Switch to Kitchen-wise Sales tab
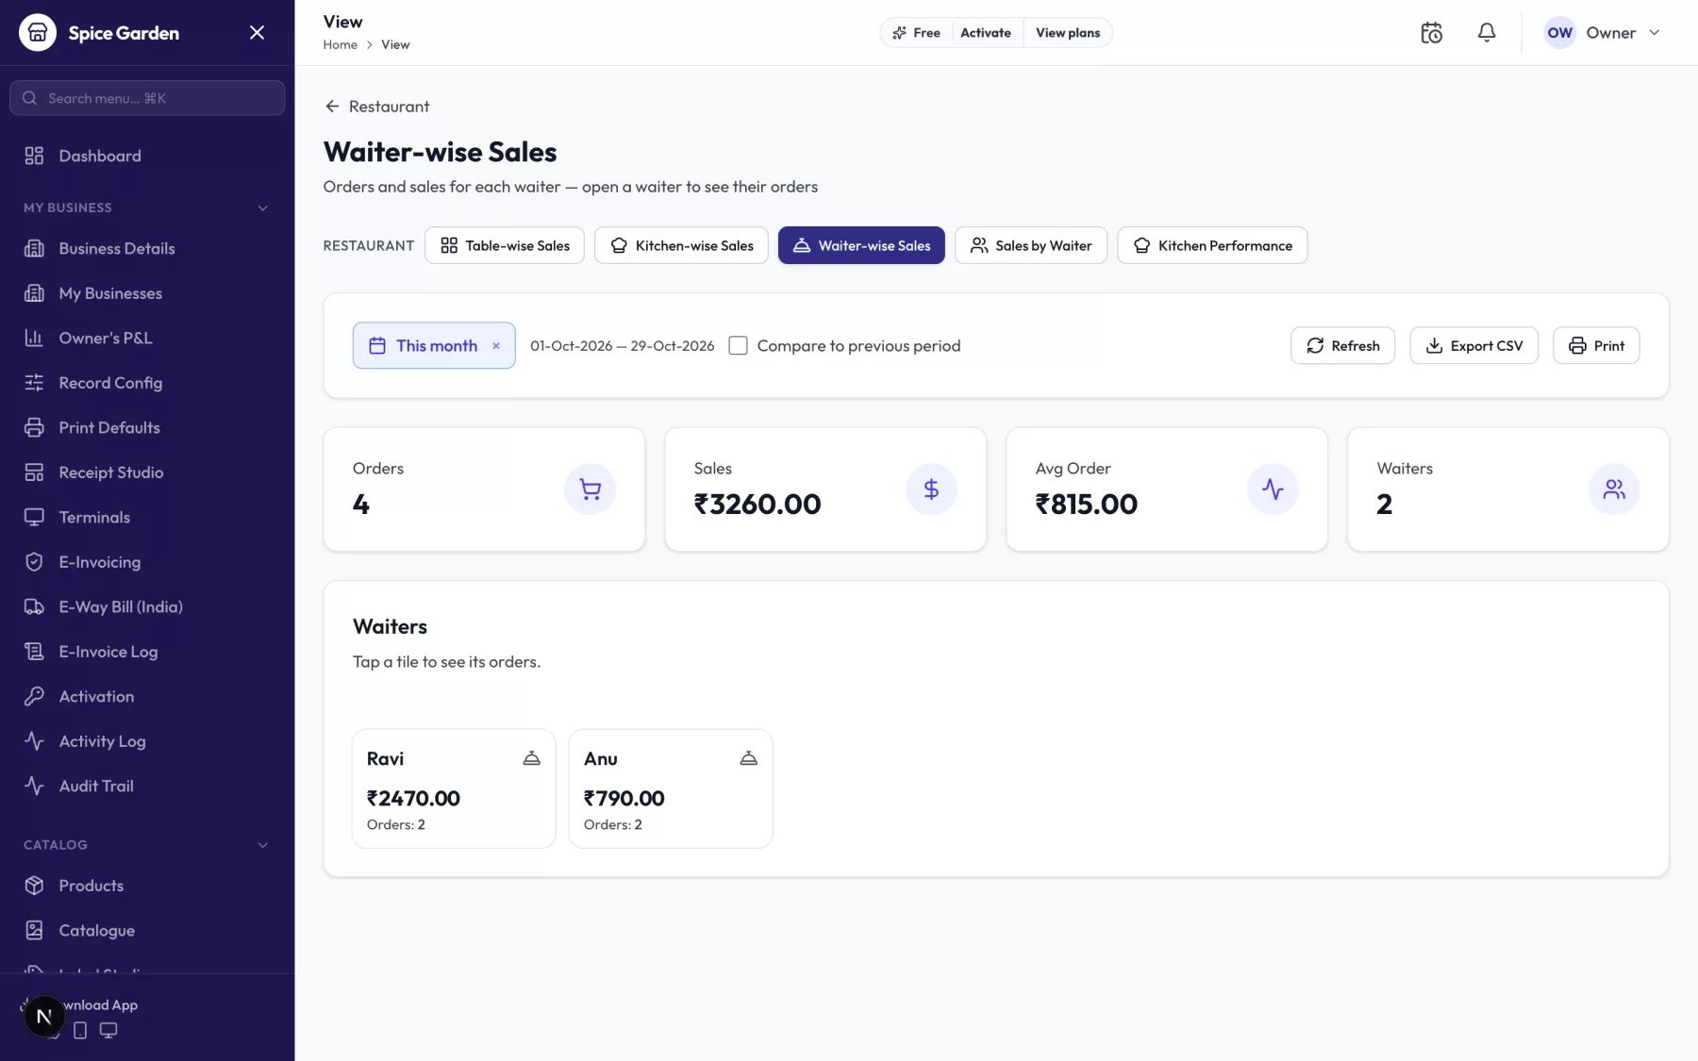The width and height of the screenshot is (1698, 1061). coord(681,245)
